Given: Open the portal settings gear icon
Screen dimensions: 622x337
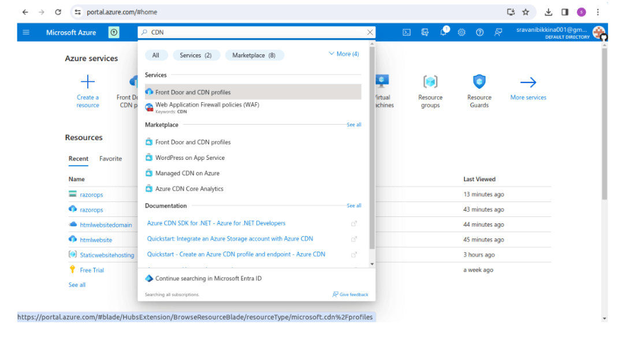Looking at the screenshot, I should pyautogui.click(x=461, y=32).
